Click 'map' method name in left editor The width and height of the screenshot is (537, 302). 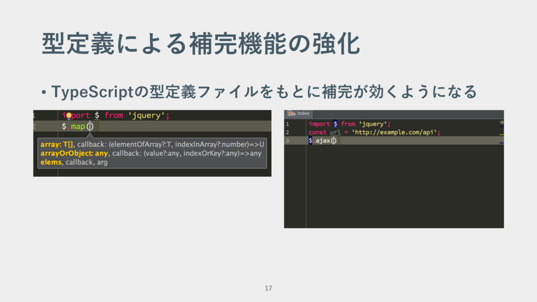click(x=78, y=126)
